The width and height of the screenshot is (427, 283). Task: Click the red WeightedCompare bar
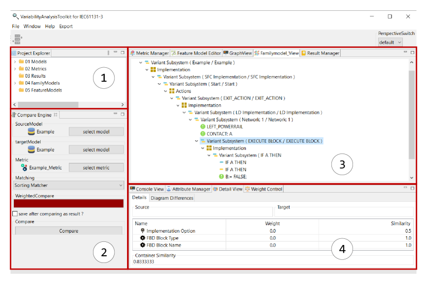coord(69,203)
